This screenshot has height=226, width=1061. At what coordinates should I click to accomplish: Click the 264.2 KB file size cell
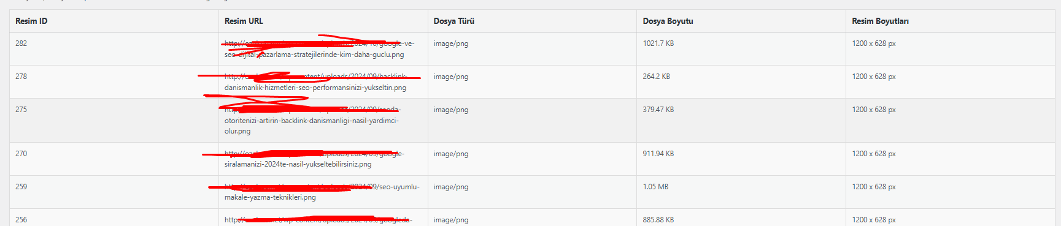pyautogui.click(x=657, y=77)
